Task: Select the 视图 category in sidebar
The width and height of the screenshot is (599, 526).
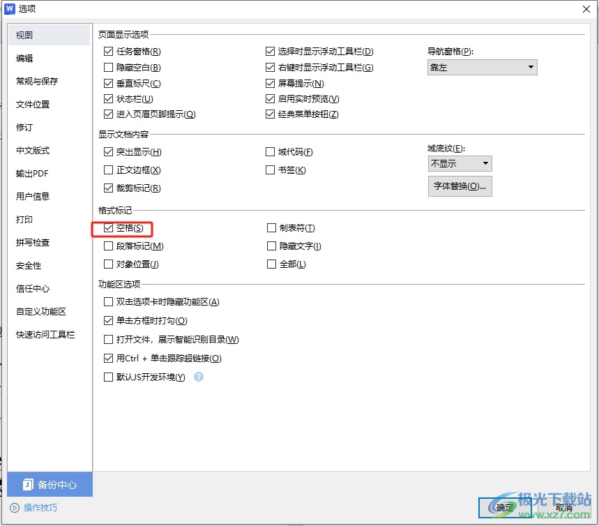Action: click(x=49, y=35)
